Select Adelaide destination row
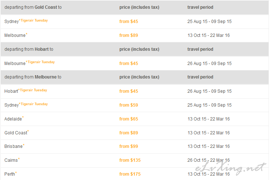This screenshot has height=180, width=270. pos(134,119)
